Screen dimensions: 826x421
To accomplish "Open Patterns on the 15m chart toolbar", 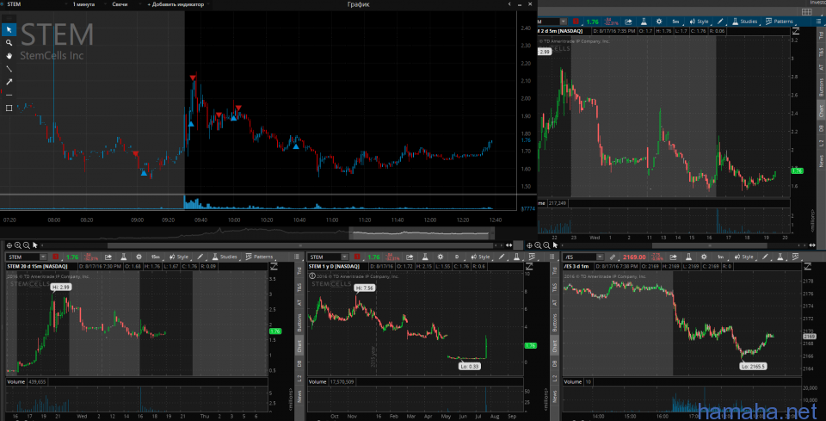I will [260, 257].
